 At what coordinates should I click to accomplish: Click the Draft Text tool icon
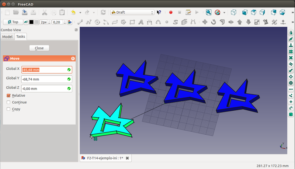click(x=140, y=22)
